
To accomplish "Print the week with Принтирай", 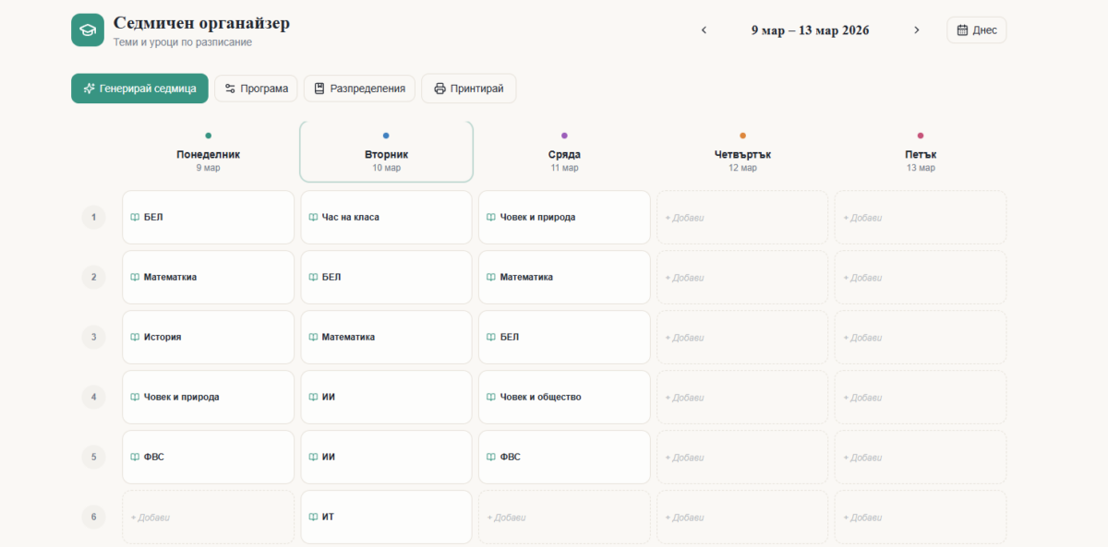I will coord(468,89).
